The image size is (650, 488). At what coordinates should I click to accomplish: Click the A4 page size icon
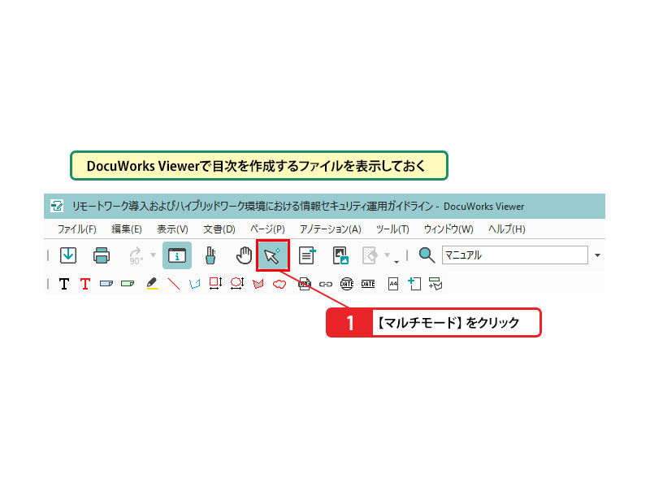click(x=393, y=284)
